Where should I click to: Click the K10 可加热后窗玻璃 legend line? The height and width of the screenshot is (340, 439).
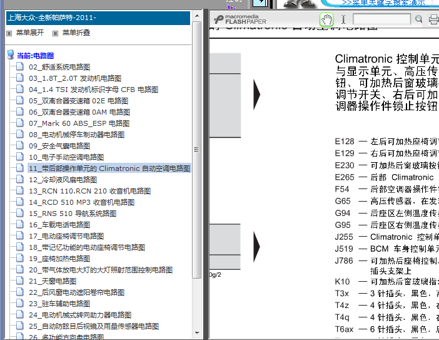[387, 282]
